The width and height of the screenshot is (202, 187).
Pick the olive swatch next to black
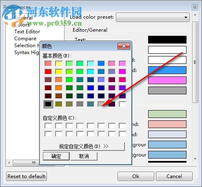click(59, 104)
